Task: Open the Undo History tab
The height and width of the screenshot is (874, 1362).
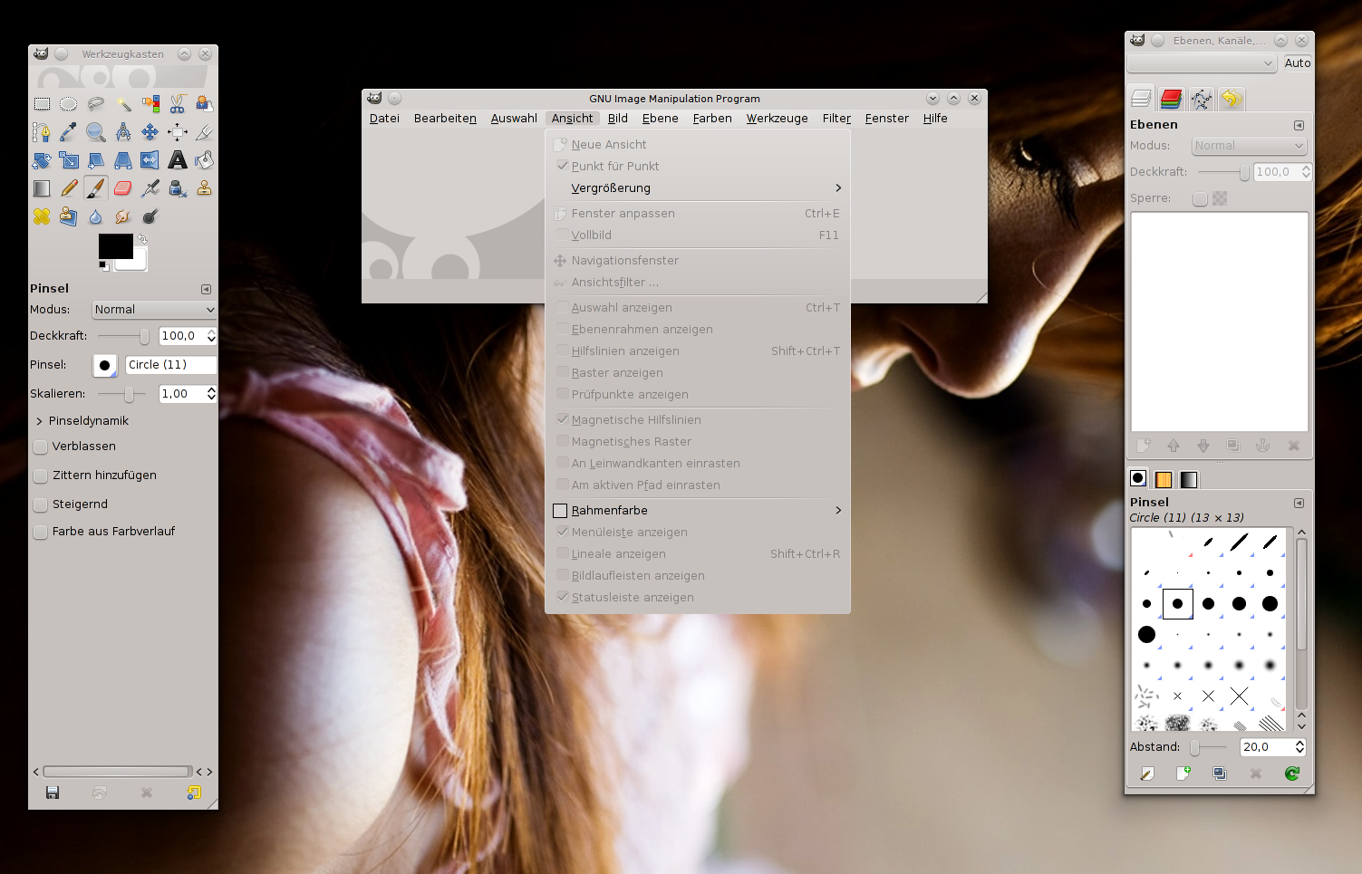Action: point(1231,99)
